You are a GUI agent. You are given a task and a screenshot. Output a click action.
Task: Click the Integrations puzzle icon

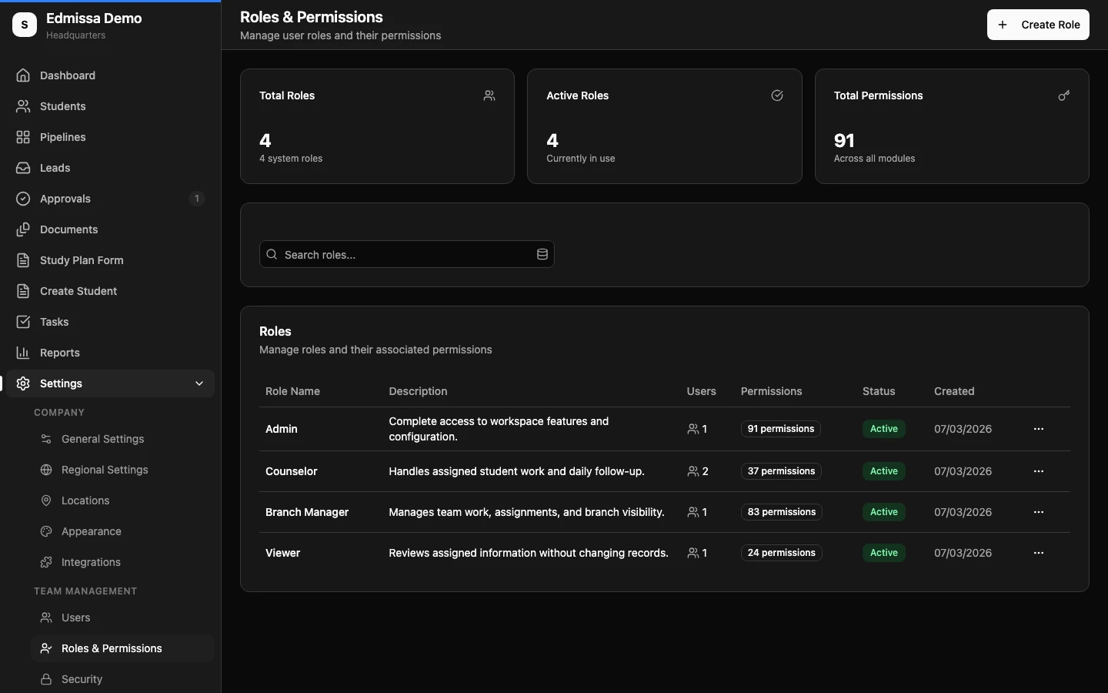(46, 562)
